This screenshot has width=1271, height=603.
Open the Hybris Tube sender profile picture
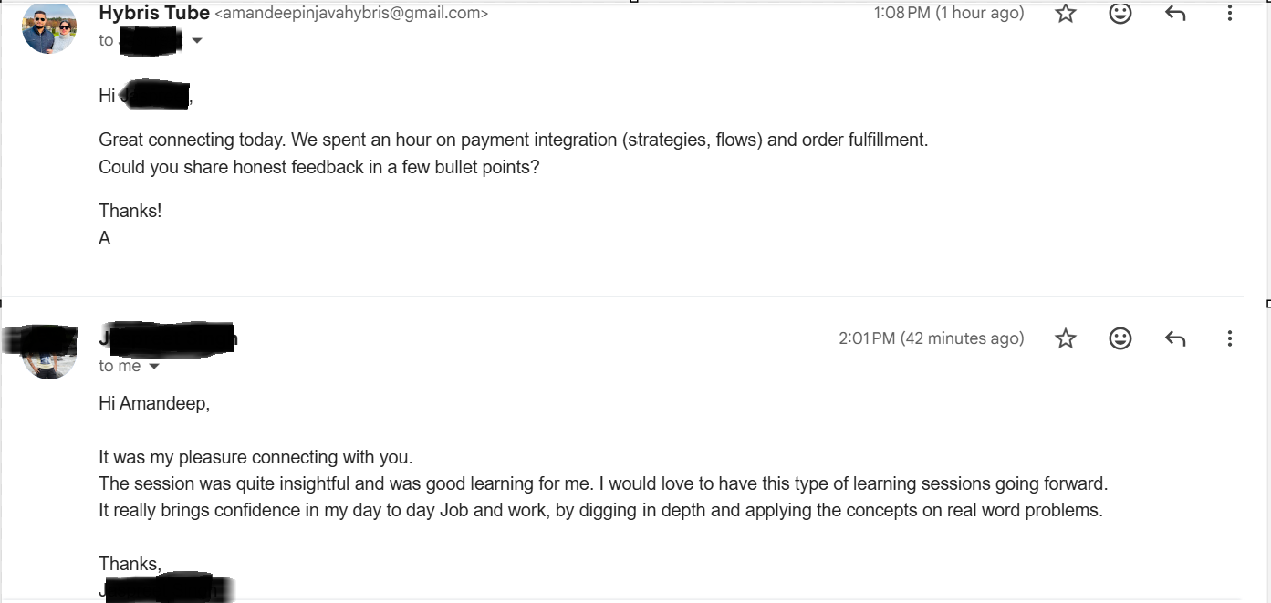pos(47,27)
